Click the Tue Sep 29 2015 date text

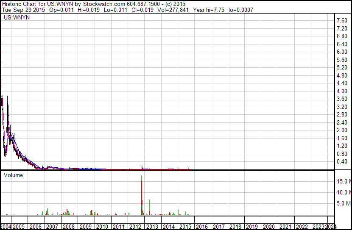point(23,10)
